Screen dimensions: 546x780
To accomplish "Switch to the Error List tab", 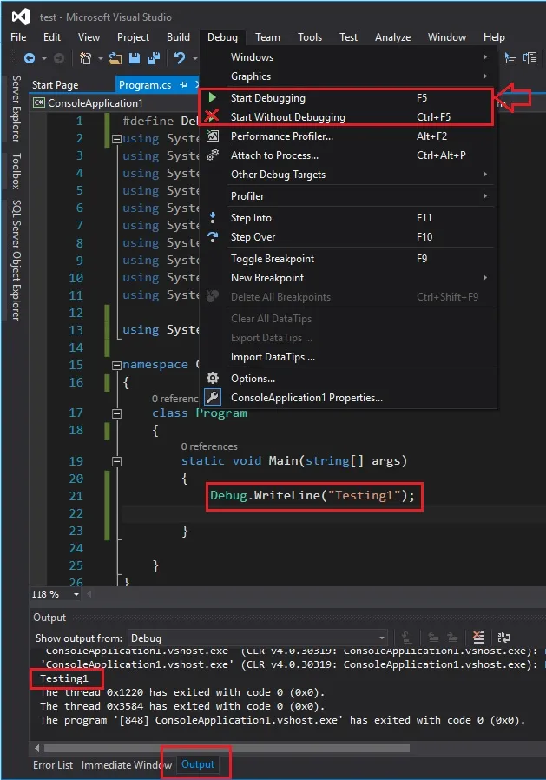I will 53,764.
